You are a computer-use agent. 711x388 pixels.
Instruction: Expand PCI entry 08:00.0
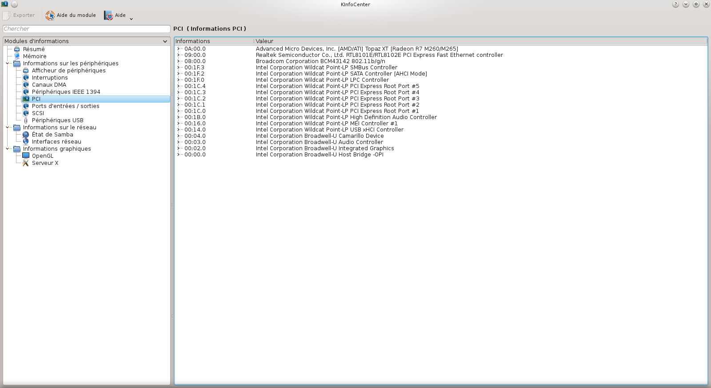178,61
